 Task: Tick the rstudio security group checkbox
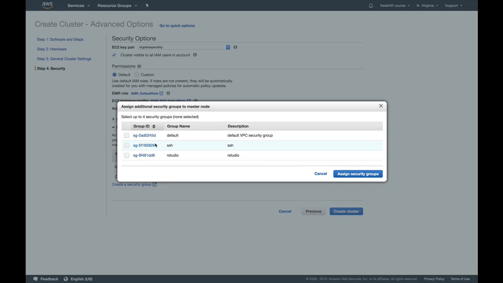127,155
